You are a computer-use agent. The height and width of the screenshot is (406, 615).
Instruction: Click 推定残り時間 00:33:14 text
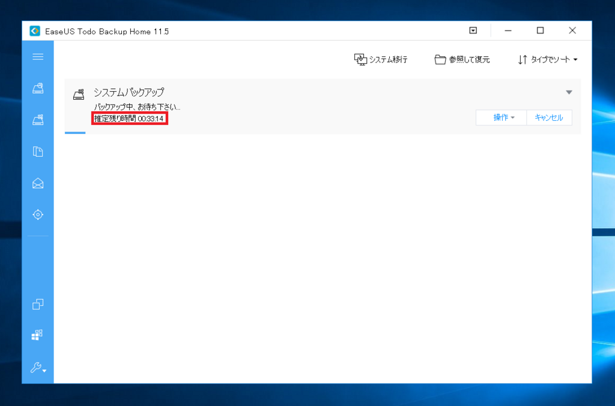point(129,118)
